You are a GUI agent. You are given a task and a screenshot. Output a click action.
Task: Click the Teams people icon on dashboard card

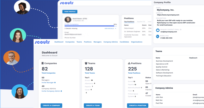pyautogui.click(x=86, y=63)
